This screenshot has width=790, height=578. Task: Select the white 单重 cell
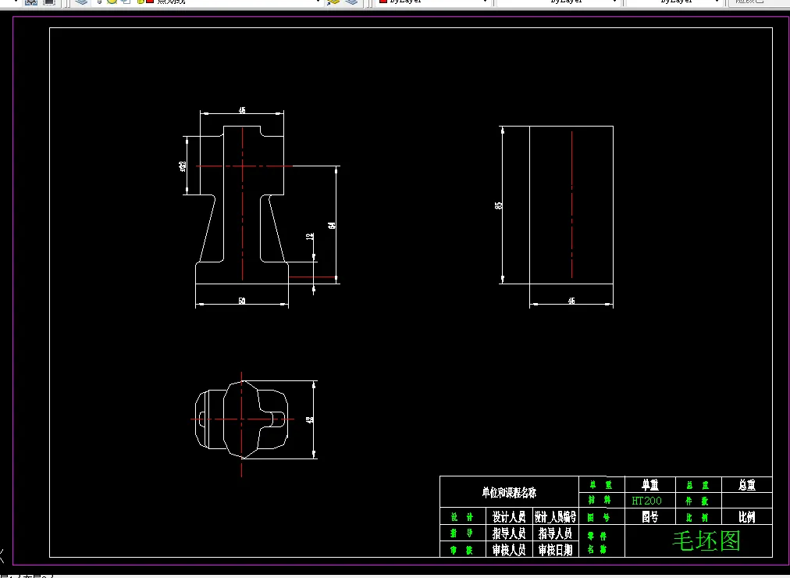click(650, 485)
